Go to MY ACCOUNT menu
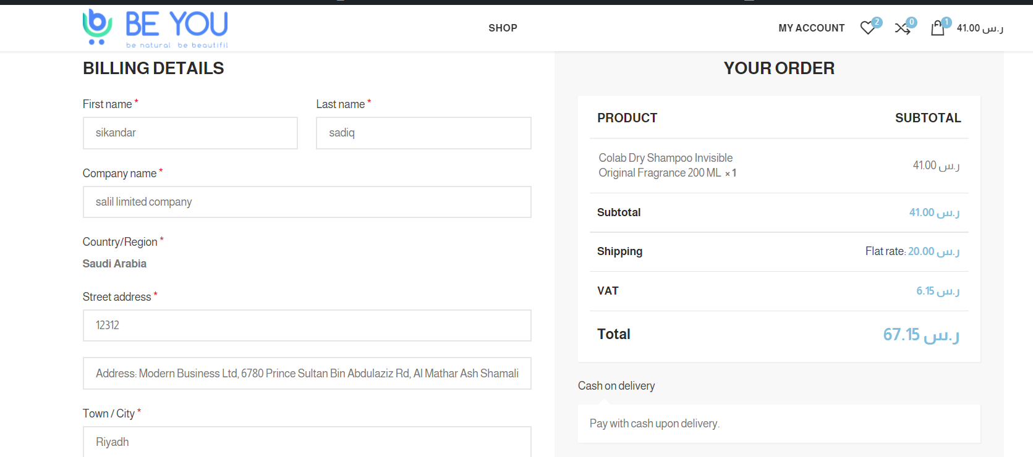 click(x=811, y=28)
